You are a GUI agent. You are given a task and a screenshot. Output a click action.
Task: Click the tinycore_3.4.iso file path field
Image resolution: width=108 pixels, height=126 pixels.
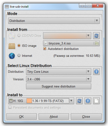click(69, 43)
